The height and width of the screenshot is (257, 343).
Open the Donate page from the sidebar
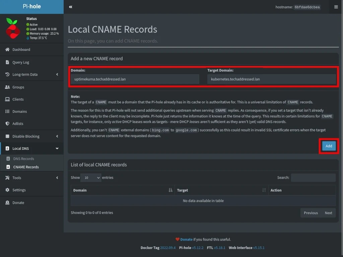(18, 202)
